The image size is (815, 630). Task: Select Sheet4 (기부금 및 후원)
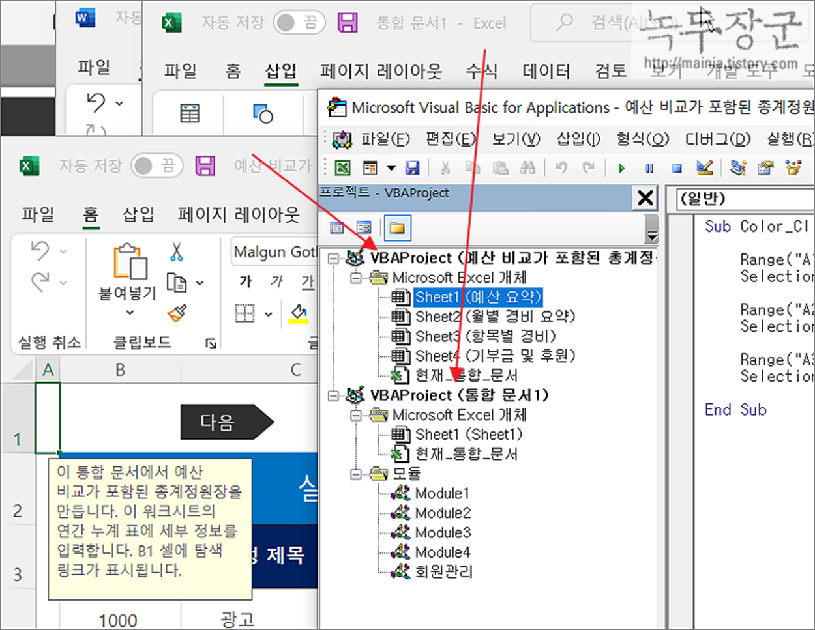[x=495, y=356]
